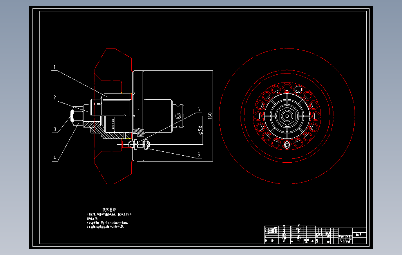Click part callout number "5"
This screenshot has width=402, height=255.
[199, 154]
